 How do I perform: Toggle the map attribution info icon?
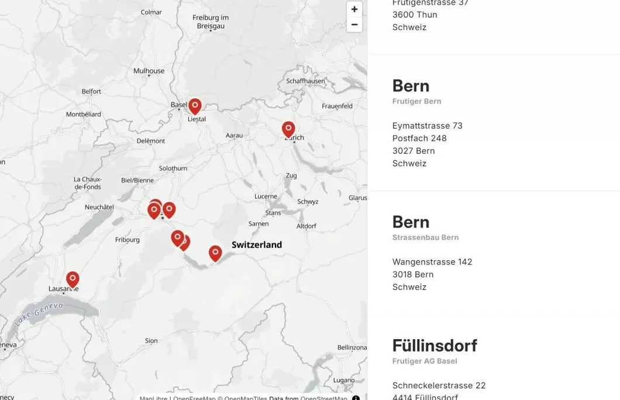coord(356,398)
